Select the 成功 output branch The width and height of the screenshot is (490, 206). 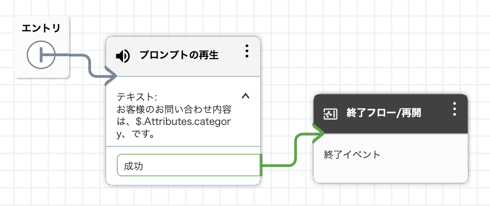[189, 165]
